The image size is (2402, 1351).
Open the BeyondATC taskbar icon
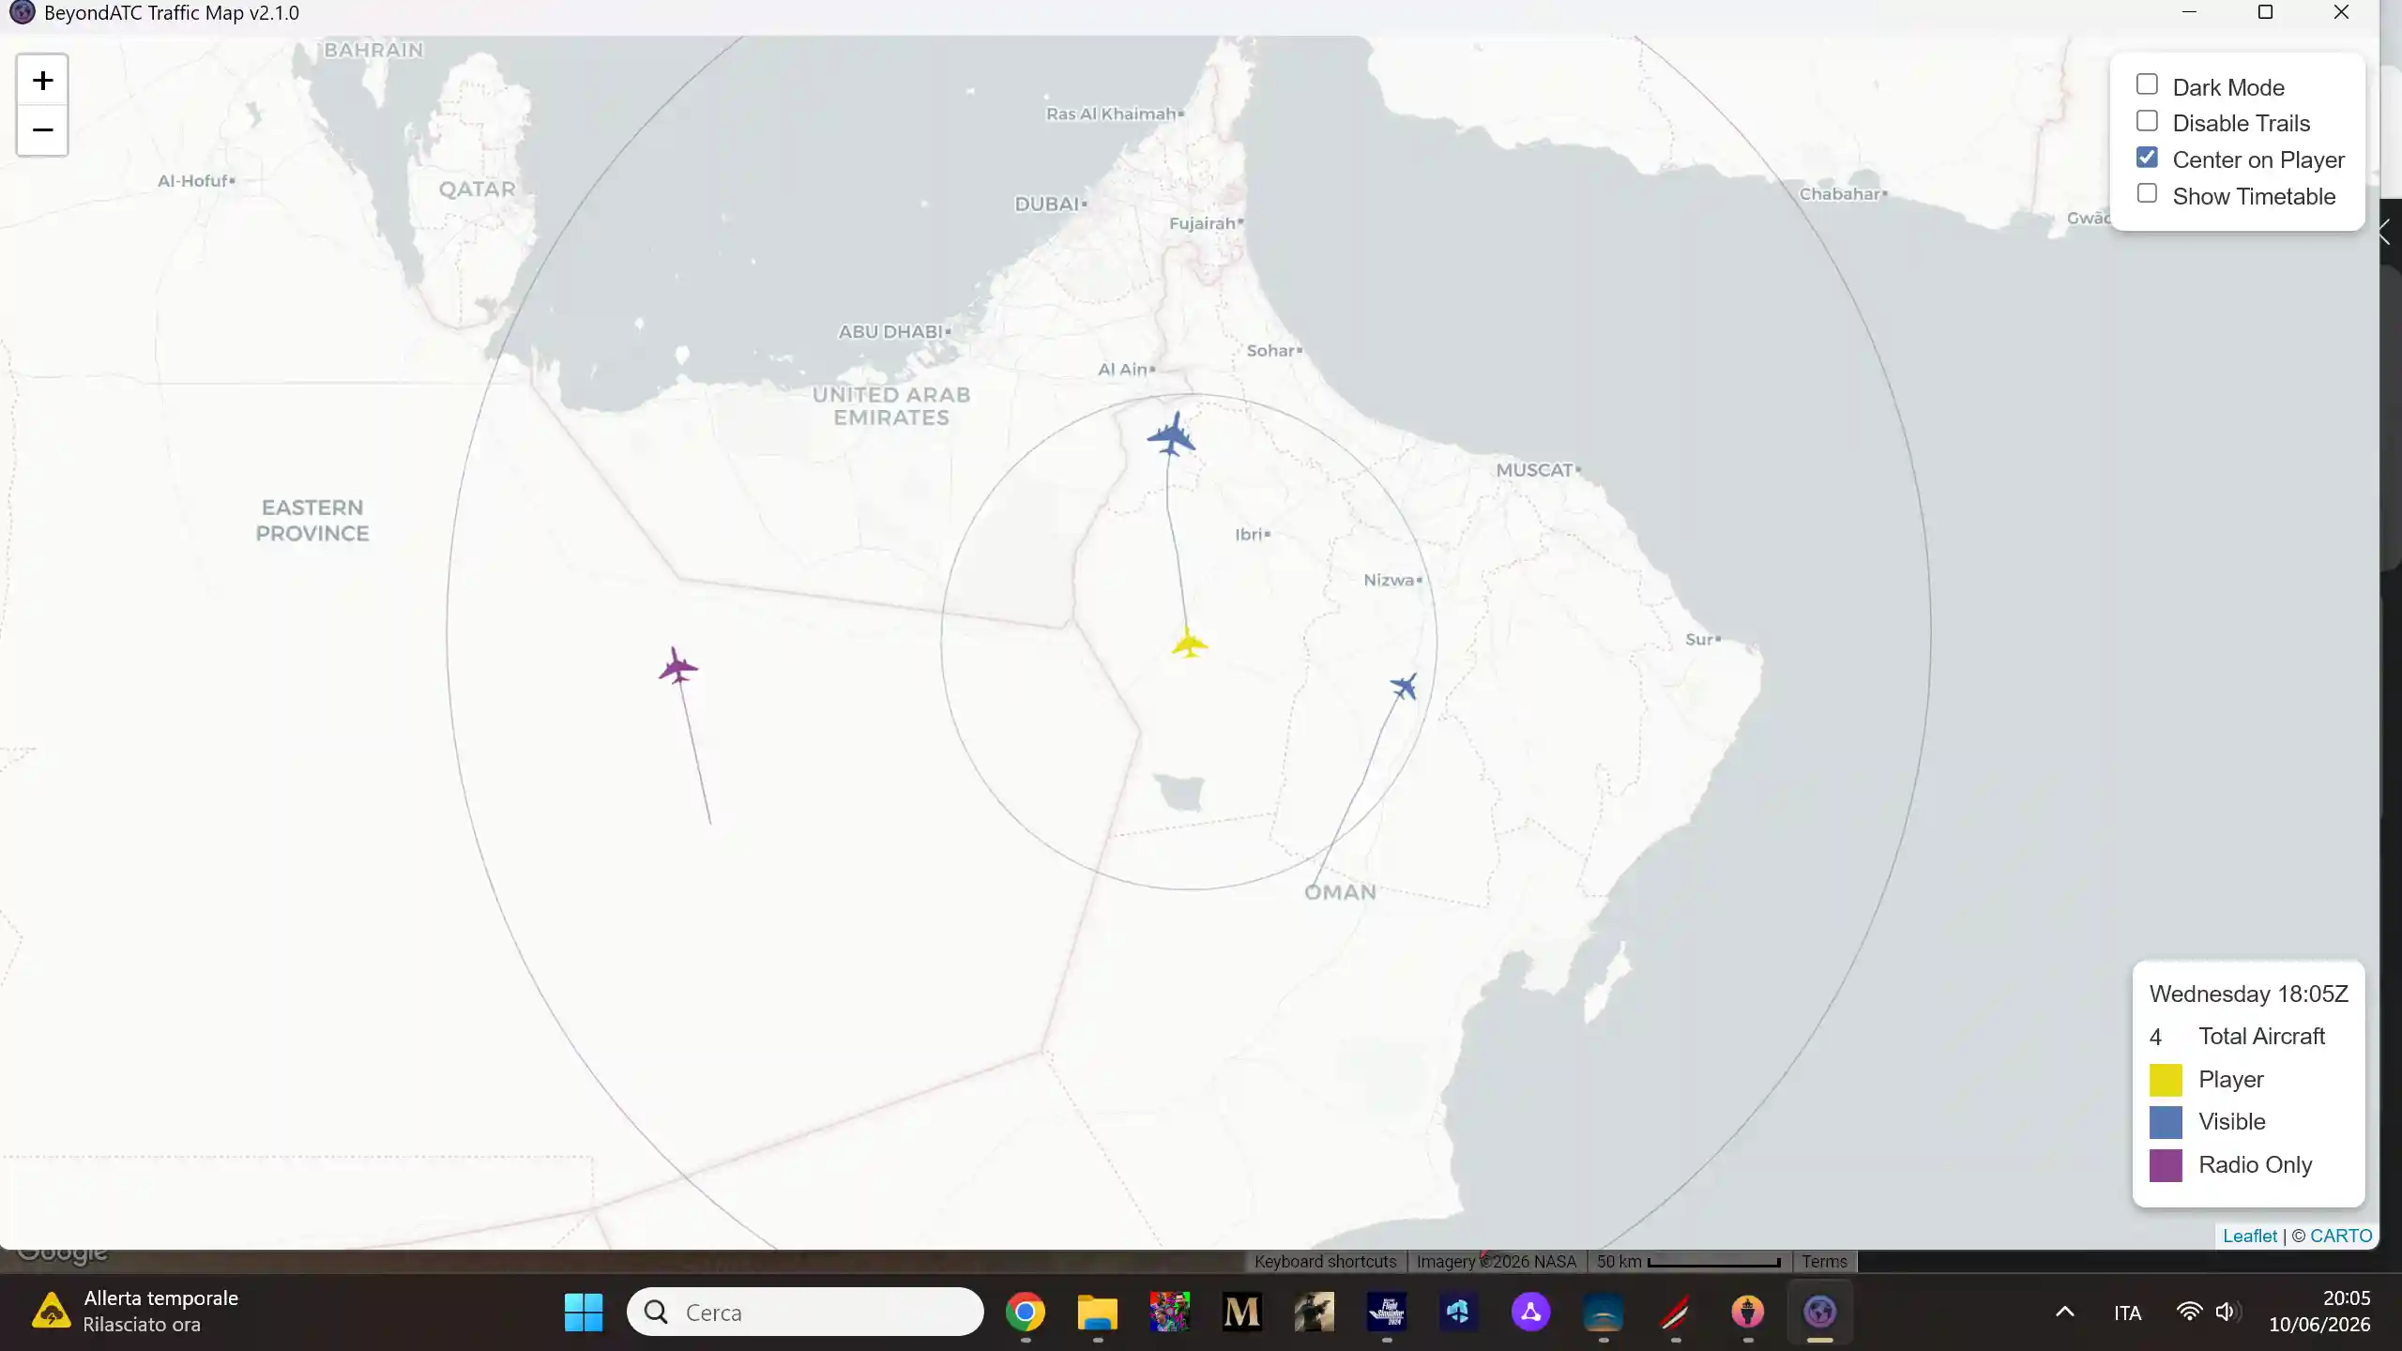click(1819, 1312)
